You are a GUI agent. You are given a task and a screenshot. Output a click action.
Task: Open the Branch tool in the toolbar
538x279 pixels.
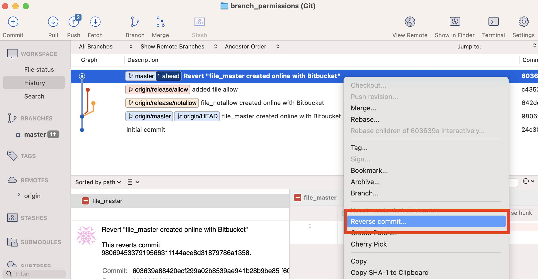135,22
